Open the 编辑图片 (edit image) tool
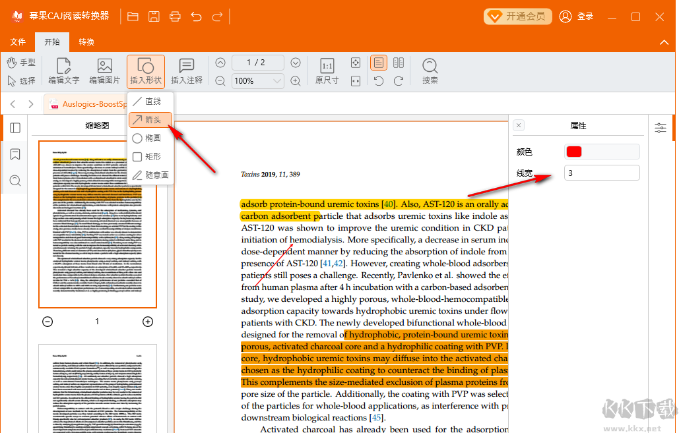 104,71
